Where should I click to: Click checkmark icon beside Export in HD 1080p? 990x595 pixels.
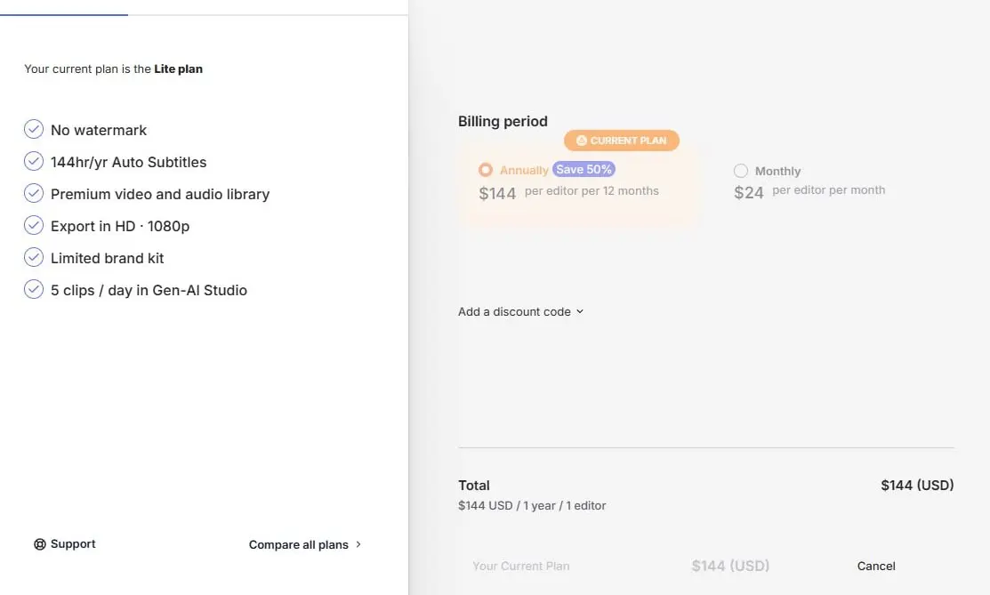click(x=34, y=226)
